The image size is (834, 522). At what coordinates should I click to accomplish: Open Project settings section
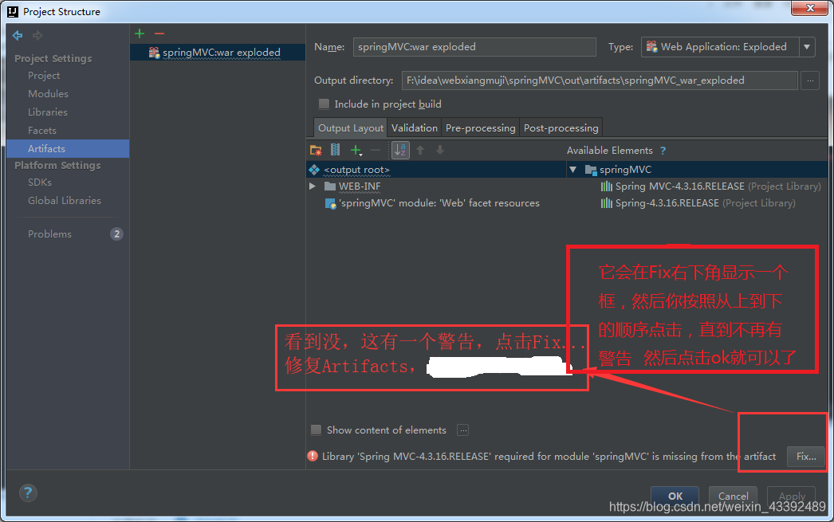(44, 76)
